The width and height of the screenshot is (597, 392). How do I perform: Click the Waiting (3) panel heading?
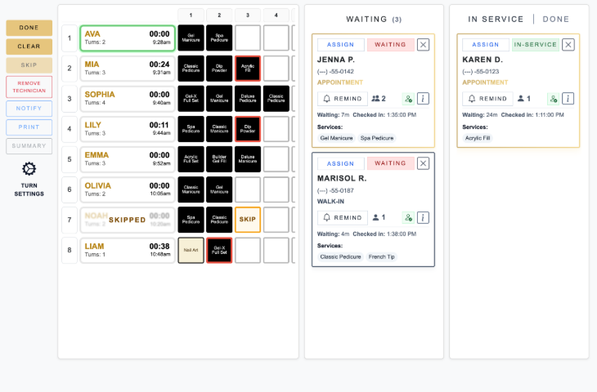(374, 19)
